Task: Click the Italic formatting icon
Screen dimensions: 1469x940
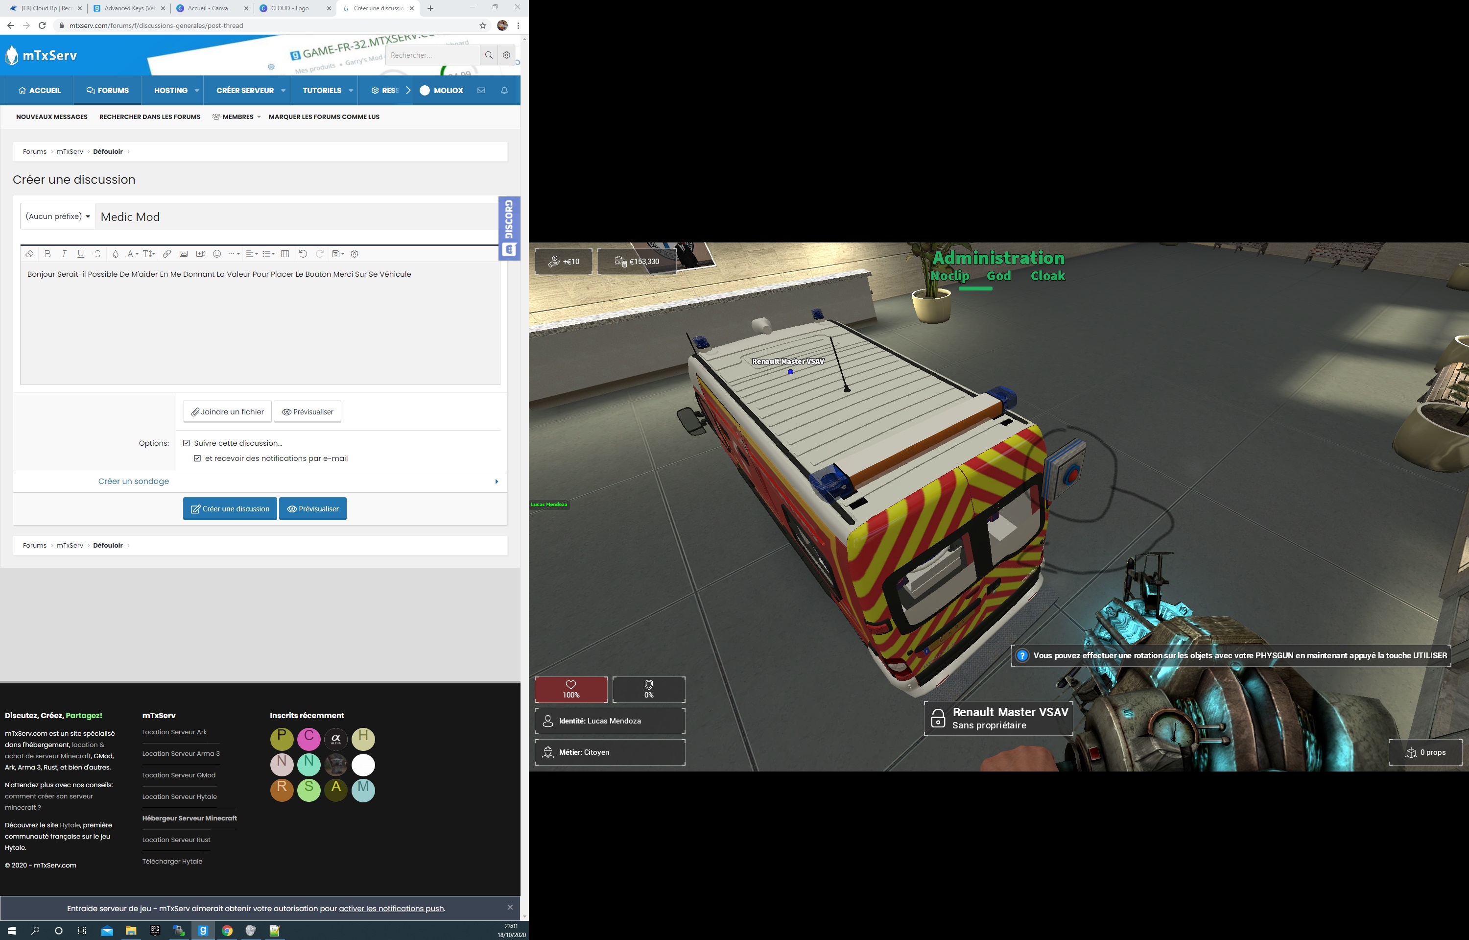Action: click(62, 253)
